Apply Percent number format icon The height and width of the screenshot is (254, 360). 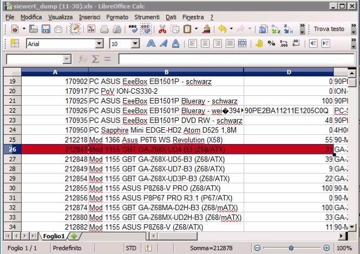point(271,43)
